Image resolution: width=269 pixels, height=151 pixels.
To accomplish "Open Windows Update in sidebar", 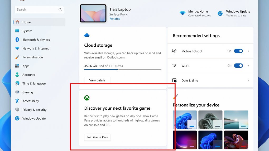I will click(39, 118).
